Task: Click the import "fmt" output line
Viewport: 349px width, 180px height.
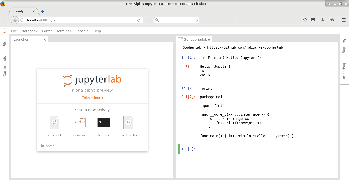Action: [212, 106]
